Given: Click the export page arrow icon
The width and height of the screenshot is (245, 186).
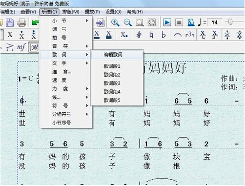Looking at the screenshot, I should [x=100, y=22].
